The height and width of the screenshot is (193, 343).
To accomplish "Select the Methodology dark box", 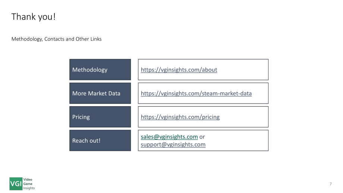I will point(100,70).
